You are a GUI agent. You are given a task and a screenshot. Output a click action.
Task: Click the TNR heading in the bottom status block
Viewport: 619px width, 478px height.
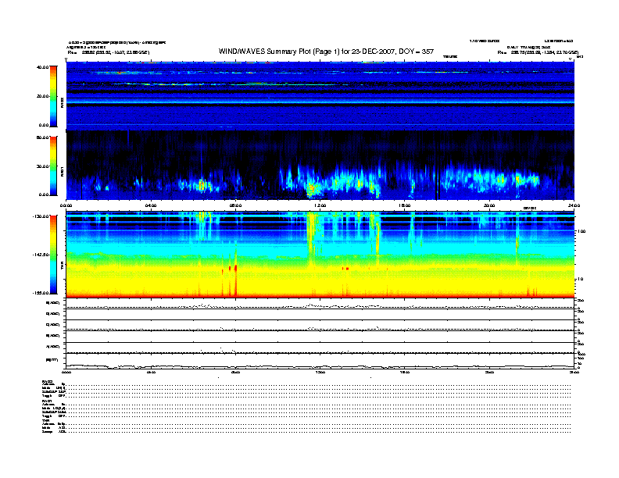46,420
